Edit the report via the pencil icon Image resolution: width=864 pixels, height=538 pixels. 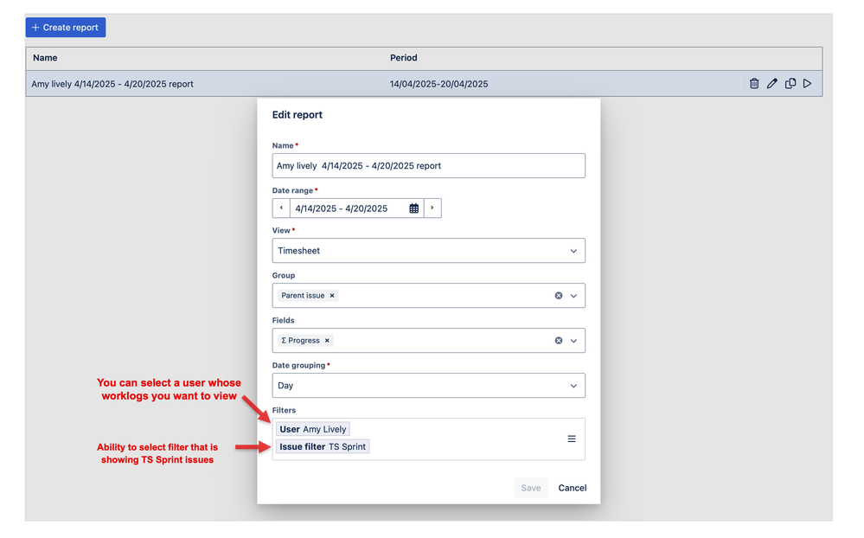coord(771,83)
